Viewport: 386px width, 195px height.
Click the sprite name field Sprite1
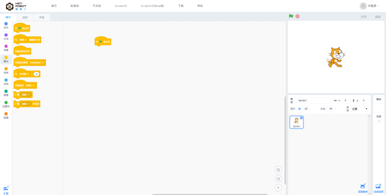(x=314, y=100)
